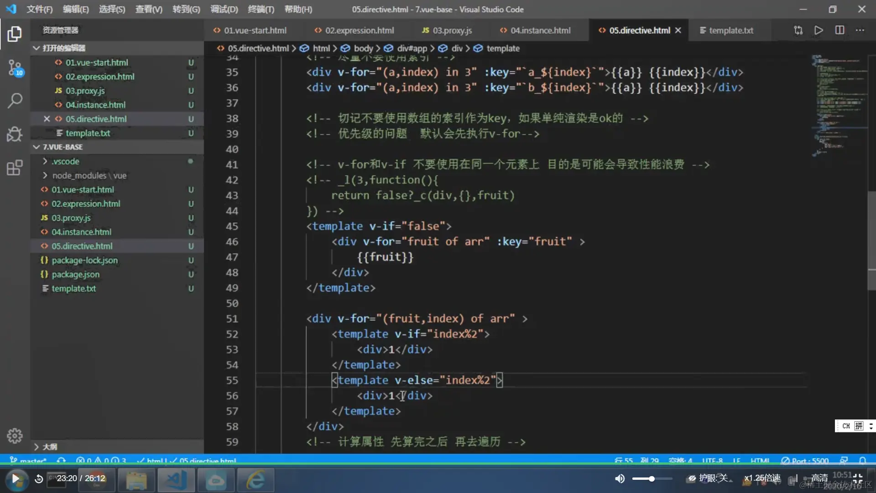Click the run play icon in editor toolbar
Screen dimensions: 876x493
coord(819,30)
